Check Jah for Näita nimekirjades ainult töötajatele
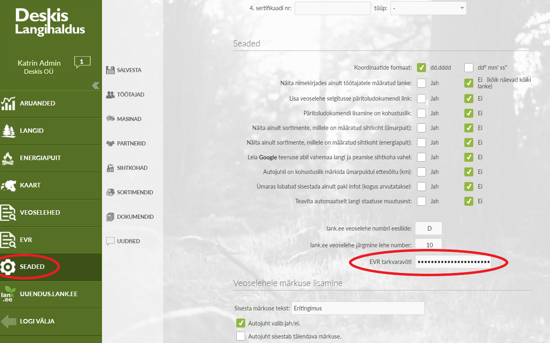Image resolution: width=550 pixels, height=343 pixels. (421, 83)
